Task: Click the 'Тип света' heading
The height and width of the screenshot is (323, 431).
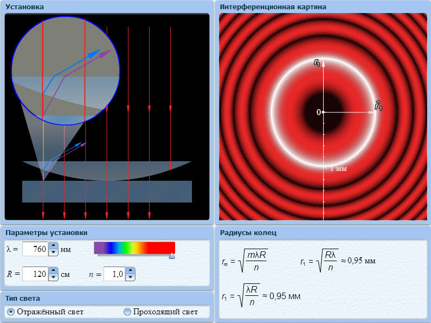Action: [23, 299]
